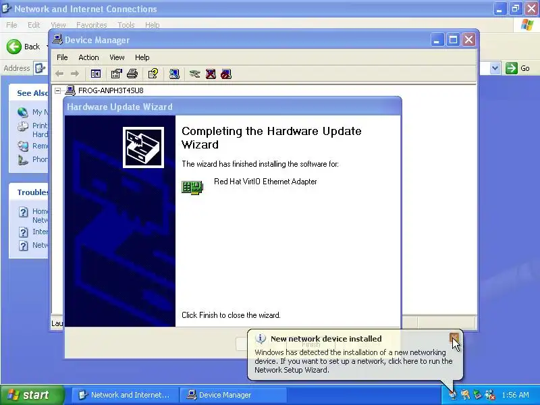Collapse the FROG-ANPH3T4SU8 tree root
The height and width of the screenshot is (405, 540).
[57, 90]
